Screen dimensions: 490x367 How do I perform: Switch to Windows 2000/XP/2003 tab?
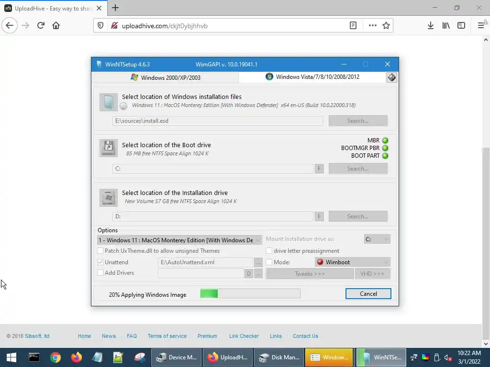166,77
